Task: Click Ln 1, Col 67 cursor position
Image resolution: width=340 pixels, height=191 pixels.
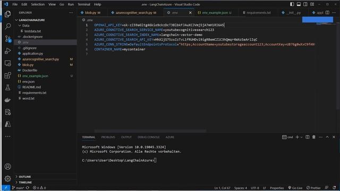Action: pos(222,188)
